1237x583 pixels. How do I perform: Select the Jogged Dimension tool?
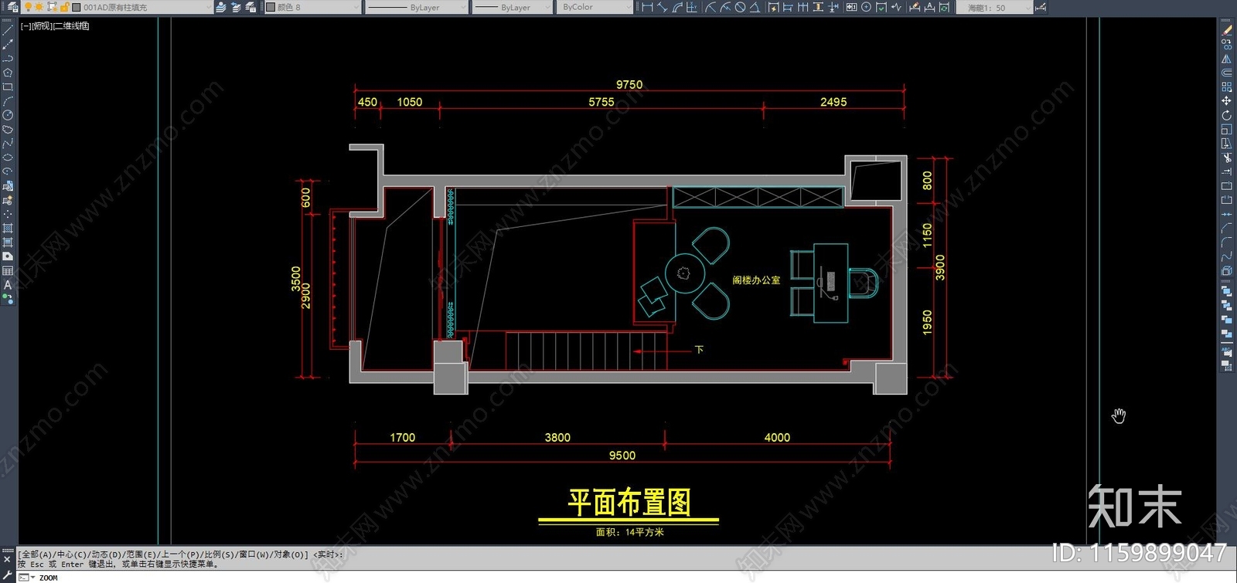[x=725, y=7]
